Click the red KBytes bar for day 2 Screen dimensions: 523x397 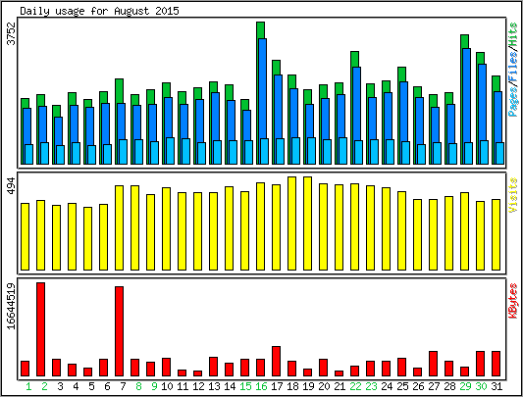40,329
